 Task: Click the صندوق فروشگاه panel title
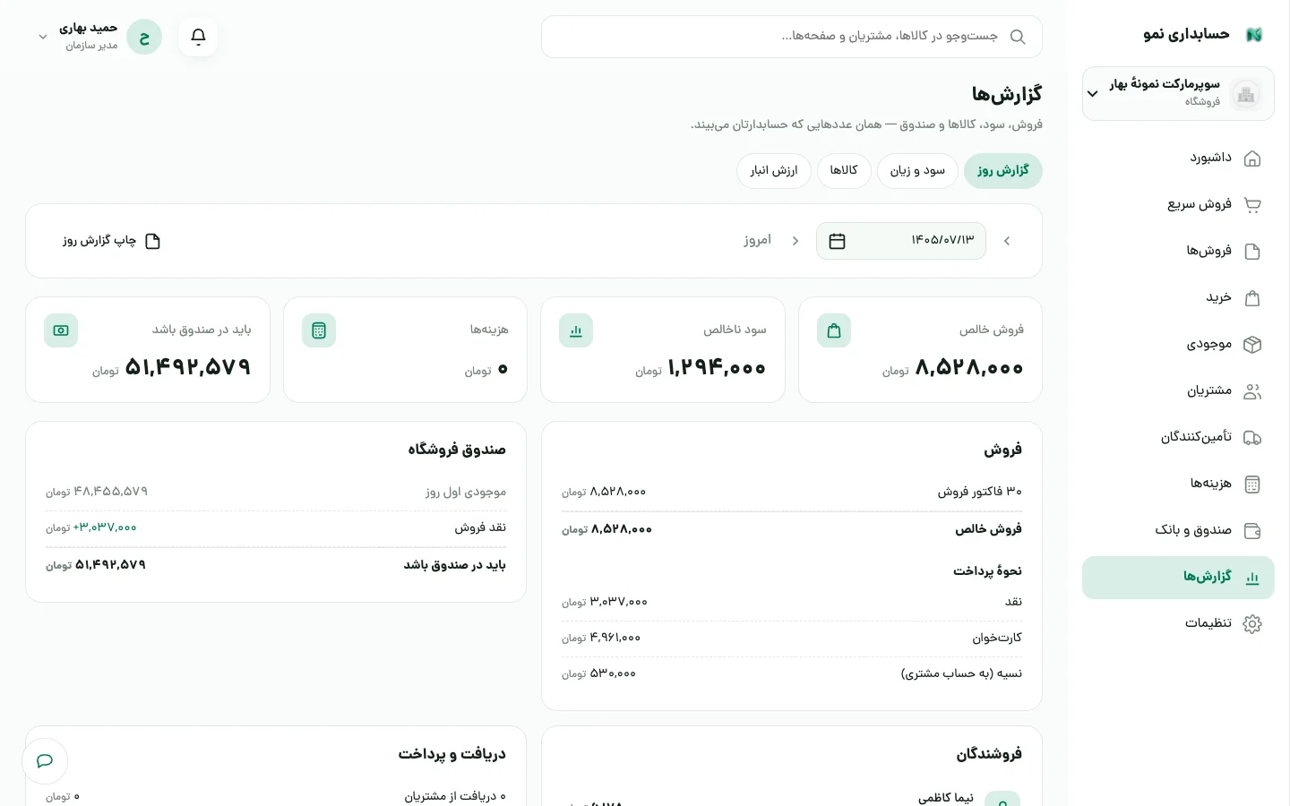pyautogui.click(x=457, y=450)
